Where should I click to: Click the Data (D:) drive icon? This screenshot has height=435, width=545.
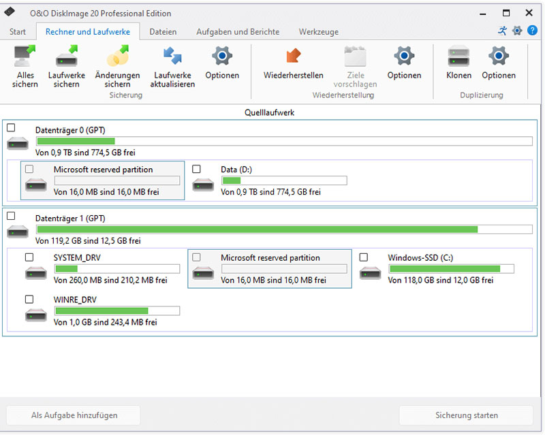(x=203, y=184)
